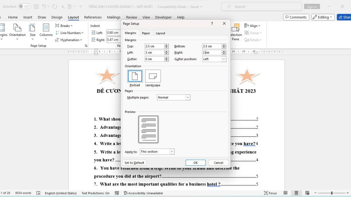Confirm settings with the OK button

click(x=195, y=163)
